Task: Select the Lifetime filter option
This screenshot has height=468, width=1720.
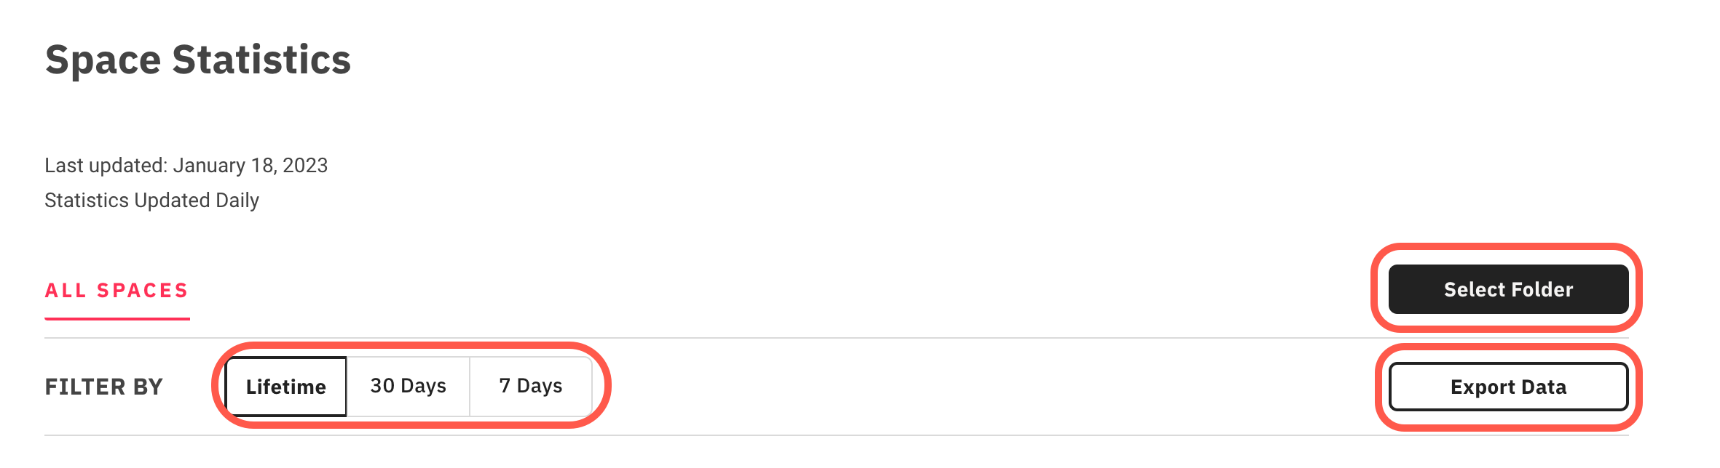Action: coord(285,387)
